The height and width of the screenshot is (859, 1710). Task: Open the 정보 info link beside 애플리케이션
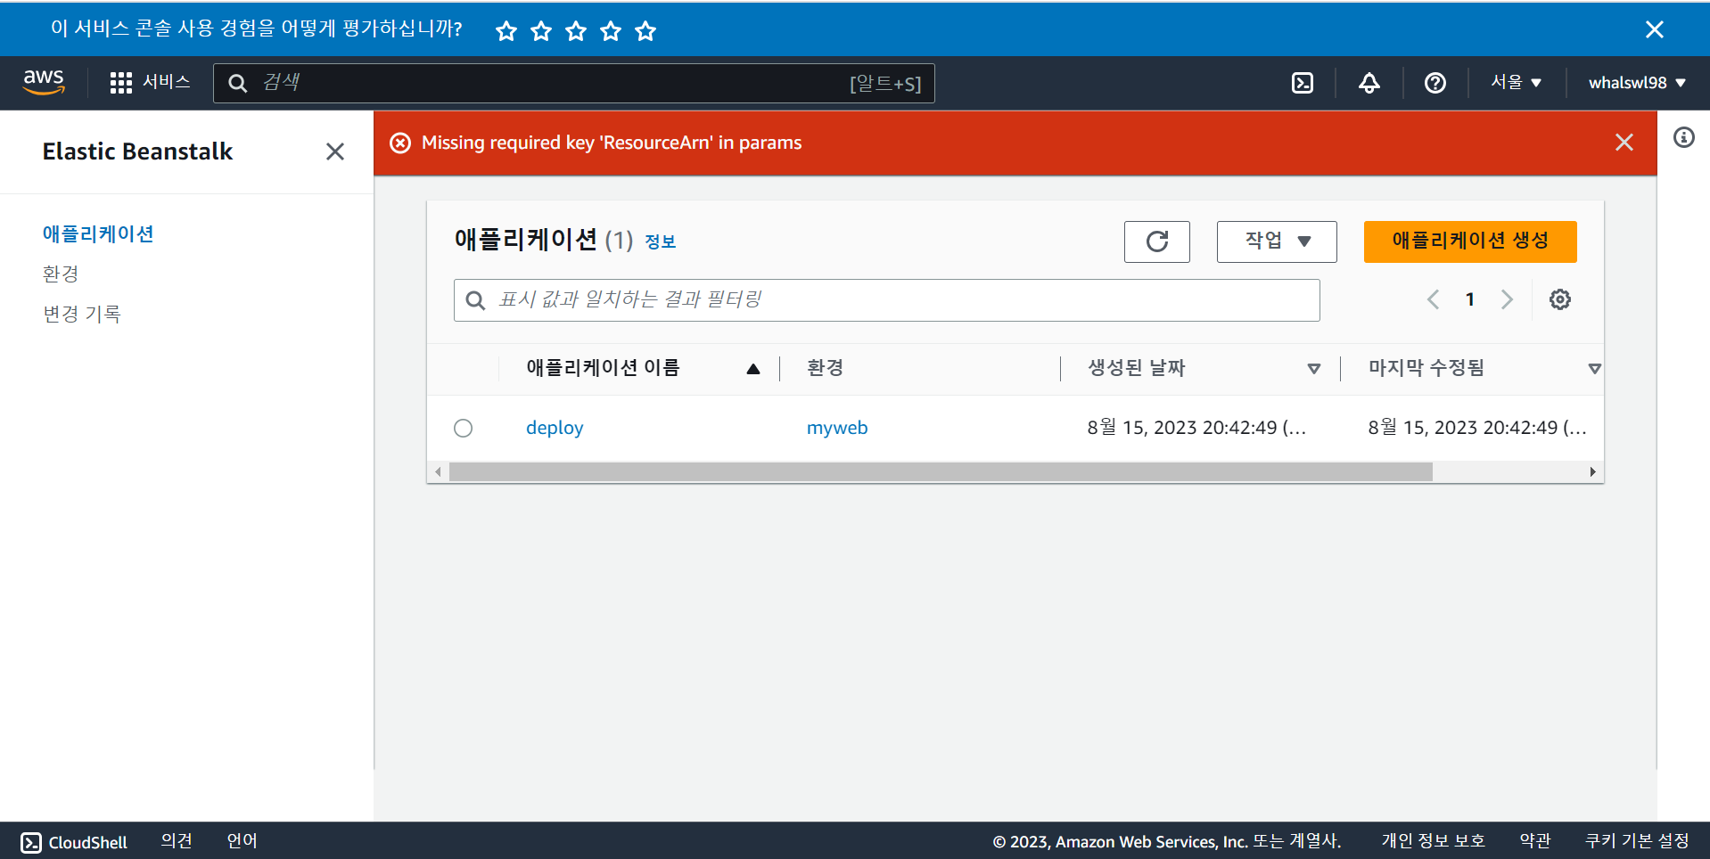coord(661,241)
